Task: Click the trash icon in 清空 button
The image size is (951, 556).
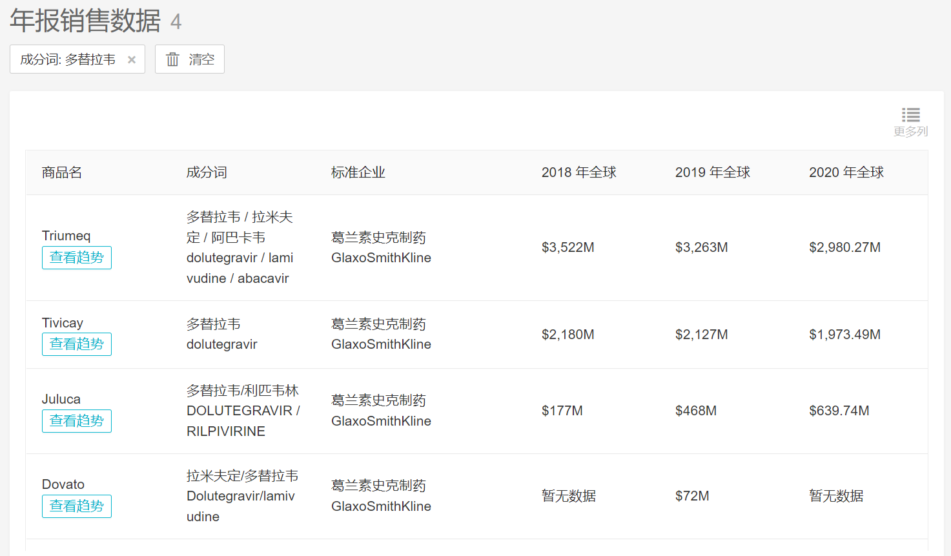Action: [x=172, y=59]
